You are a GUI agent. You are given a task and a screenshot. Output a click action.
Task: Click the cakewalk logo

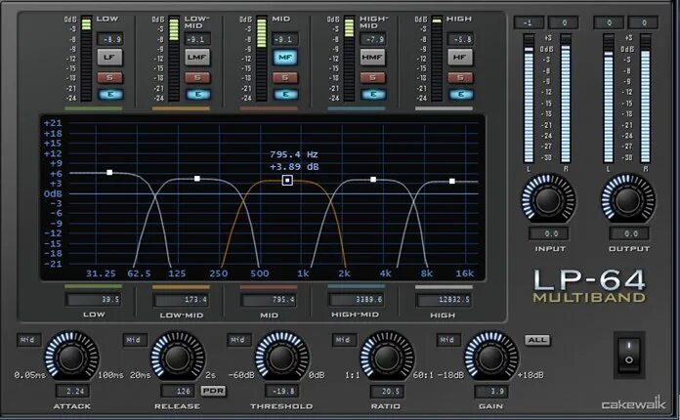click(x=634, y=404)
